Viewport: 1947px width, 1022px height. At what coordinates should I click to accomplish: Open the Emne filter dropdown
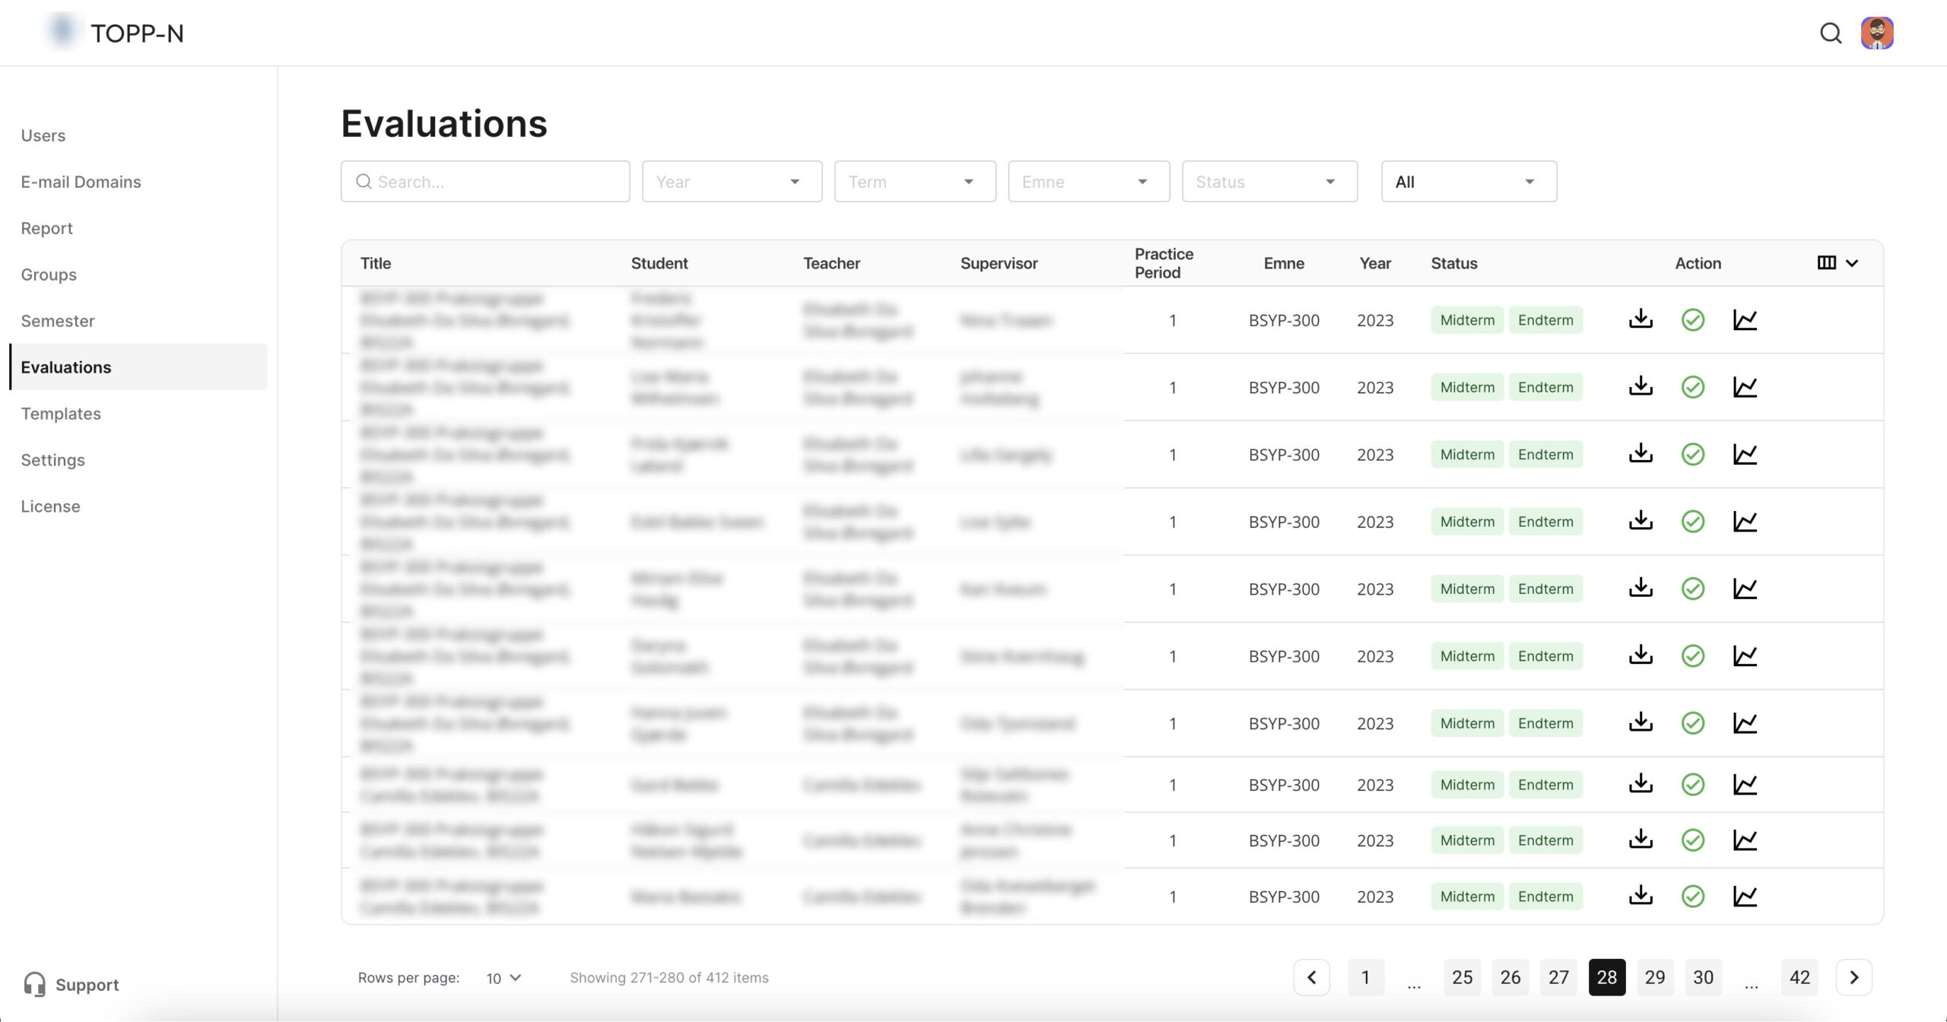pyautogui.click(x=1088, y=181)
